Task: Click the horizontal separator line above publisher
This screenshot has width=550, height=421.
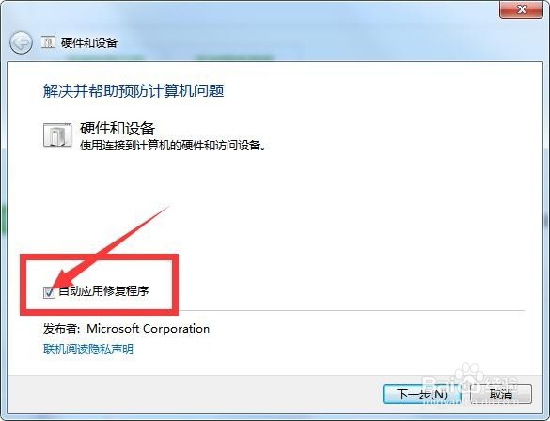Action: click(352, 310)
